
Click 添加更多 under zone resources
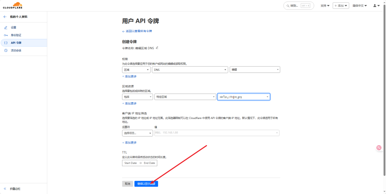coord(129,103)
